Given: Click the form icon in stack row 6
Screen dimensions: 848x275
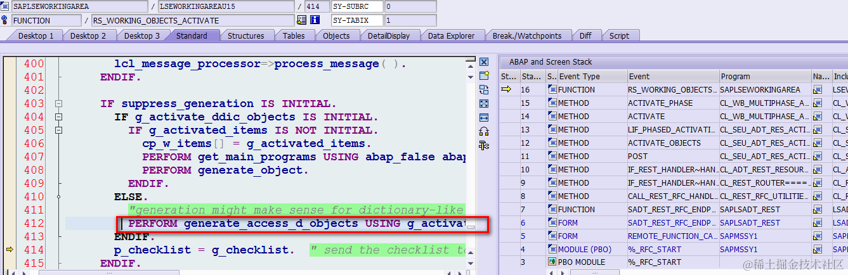Looking at the screenshot, I should pos(552,222).
